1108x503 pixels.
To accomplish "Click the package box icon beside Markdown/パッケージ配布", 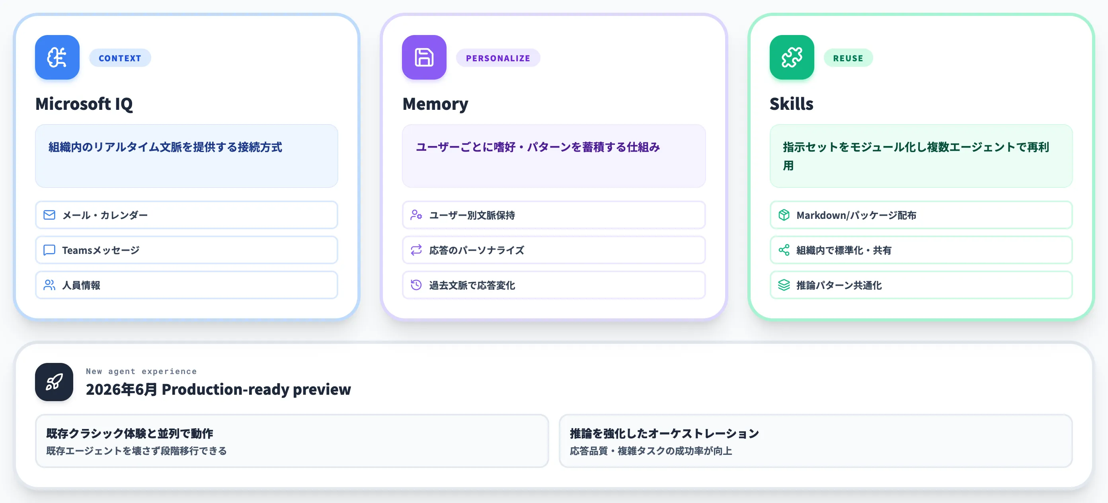I will (784, 215).
